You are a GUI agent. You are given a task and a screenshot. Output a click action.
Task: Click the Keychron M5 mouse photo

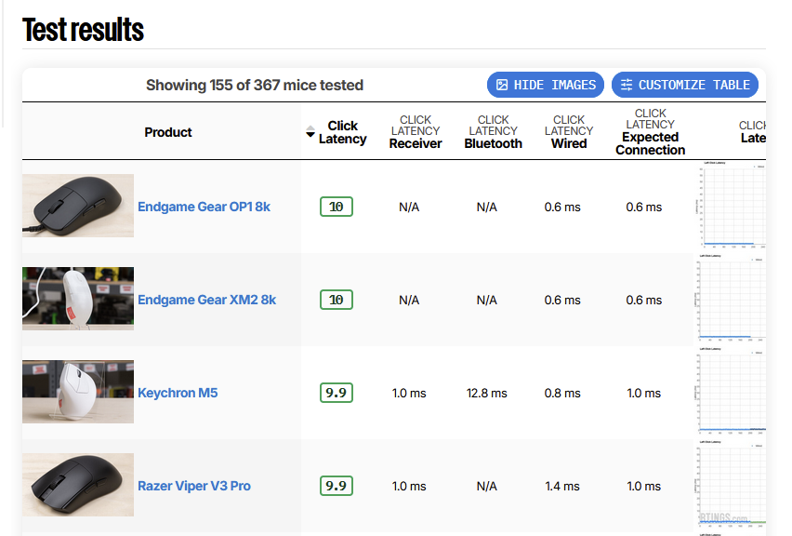tap(78, 392)
